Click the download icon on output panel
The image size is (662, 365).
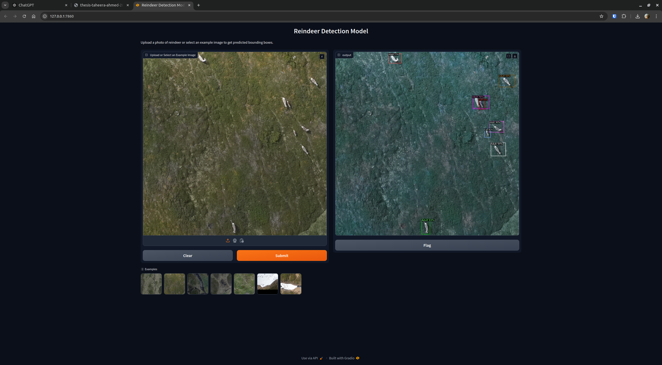pyautogui.click(x=515, y=56)
